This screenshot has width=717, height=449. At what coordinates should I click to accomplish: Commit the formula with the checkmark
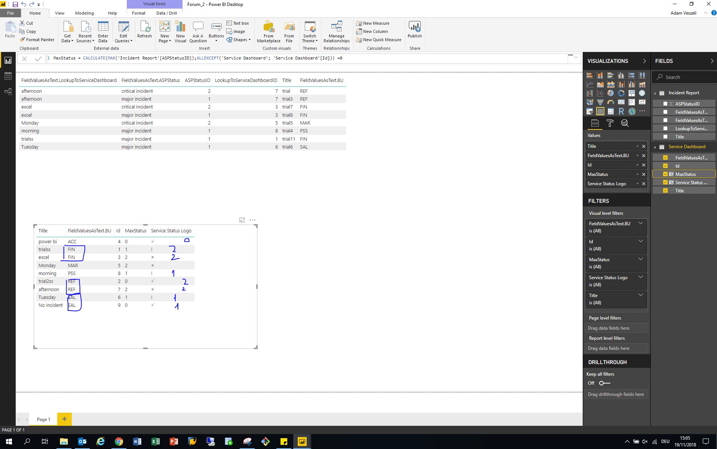point(38,59)
